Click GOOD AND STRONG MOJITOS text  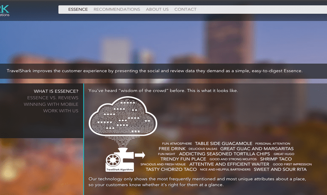tap(233, 159)
